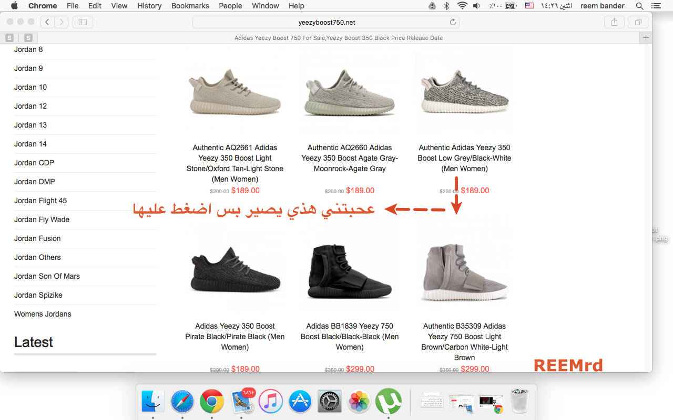Open Finder from the Dock
This screenshot has width=673, height=420.
click(x=153, y=402)
